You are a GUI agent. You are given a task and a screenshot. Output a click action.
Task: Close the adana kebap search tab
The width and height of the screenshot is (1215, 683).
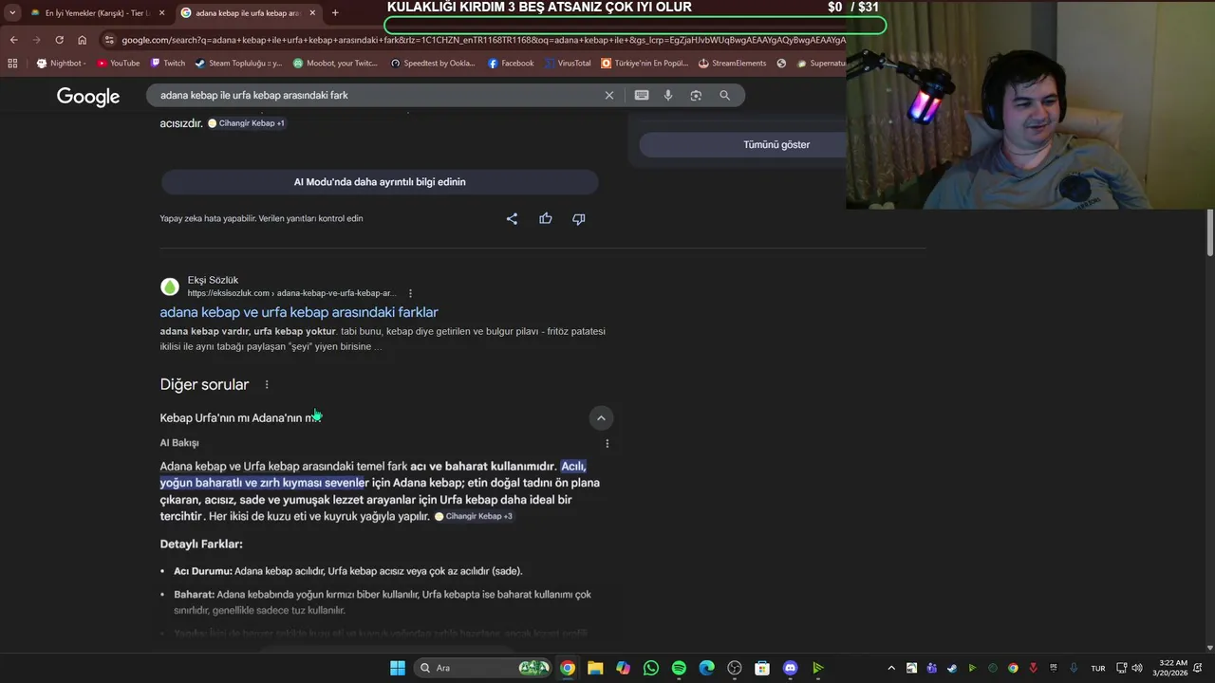[312, 13]
